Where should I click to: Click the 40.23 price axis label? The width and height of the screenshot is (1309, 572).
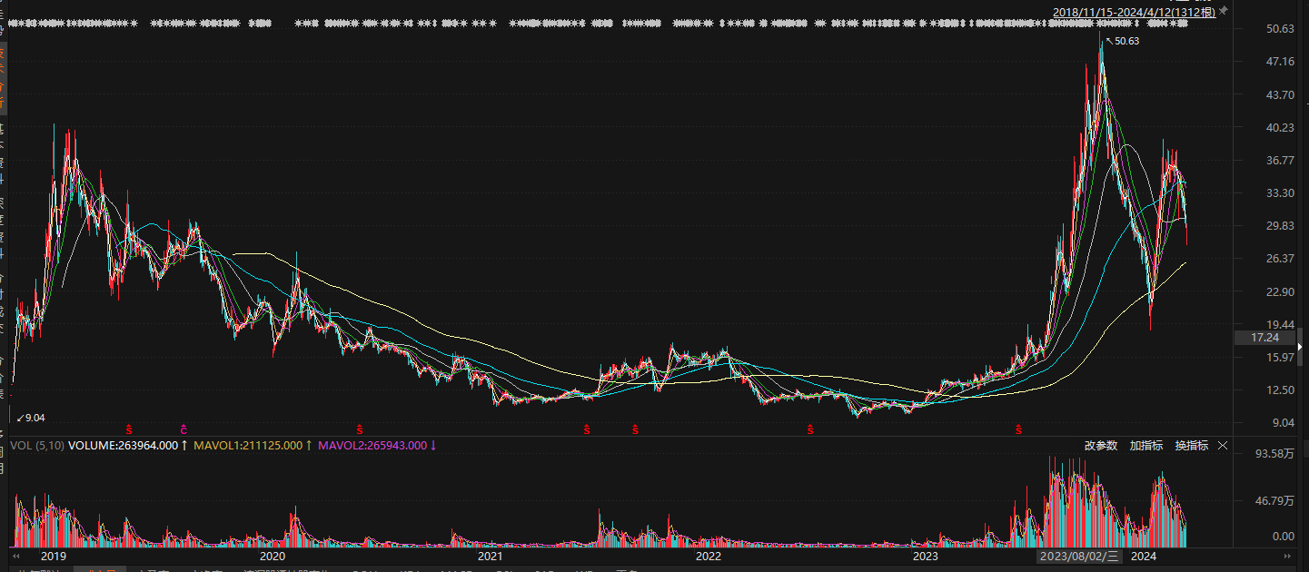click(x=1279, y=128)
